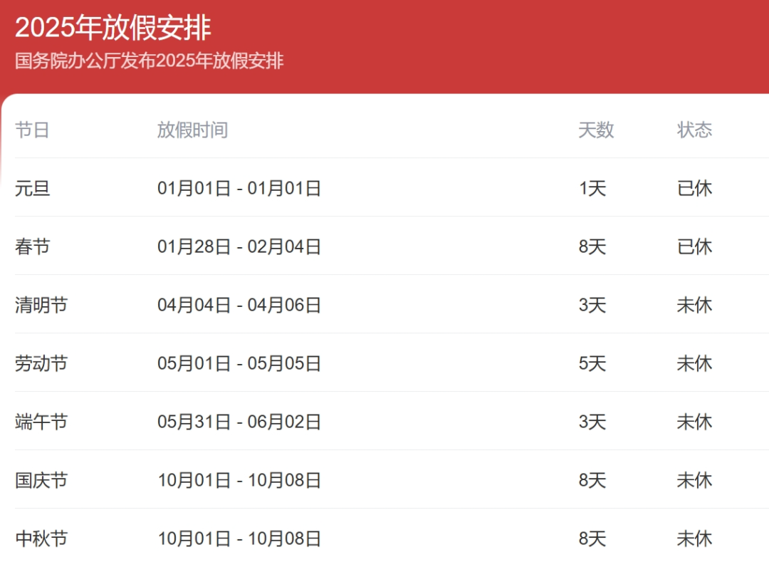The width and height of the screenshot is (769, 567).
Task: Click the 放假时间 column header
Action: (192, 130)
